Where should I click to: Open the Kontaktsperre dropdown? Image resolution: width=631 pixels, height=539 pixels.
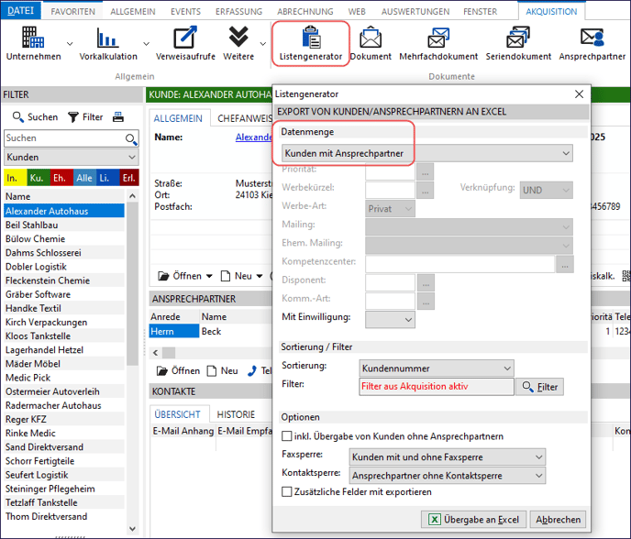coord(447,476)
